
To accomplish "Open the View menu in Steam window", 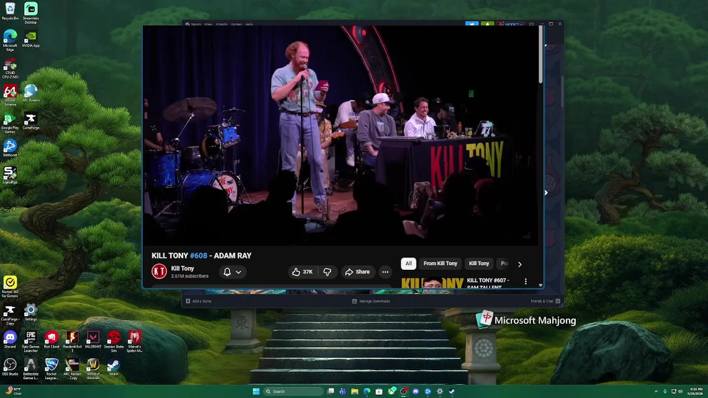I will coord(209,24).
